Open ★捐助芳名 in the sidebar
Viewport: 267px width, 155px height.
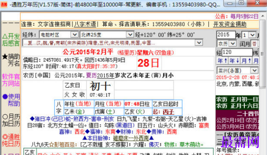pyautogui.click(x=11, y=60)
